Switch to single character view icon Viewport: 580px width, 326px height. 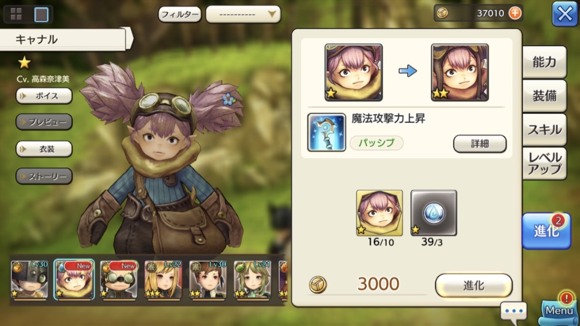(x=41, y=14)
